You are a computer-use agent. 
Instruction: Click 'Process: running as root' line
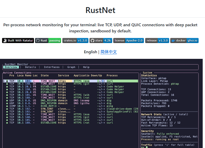tap(160, 139)
